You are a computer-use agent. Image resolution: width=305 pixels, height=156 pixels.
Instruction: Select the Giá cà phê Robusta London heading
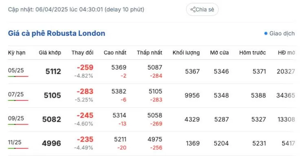coord(57,33)
